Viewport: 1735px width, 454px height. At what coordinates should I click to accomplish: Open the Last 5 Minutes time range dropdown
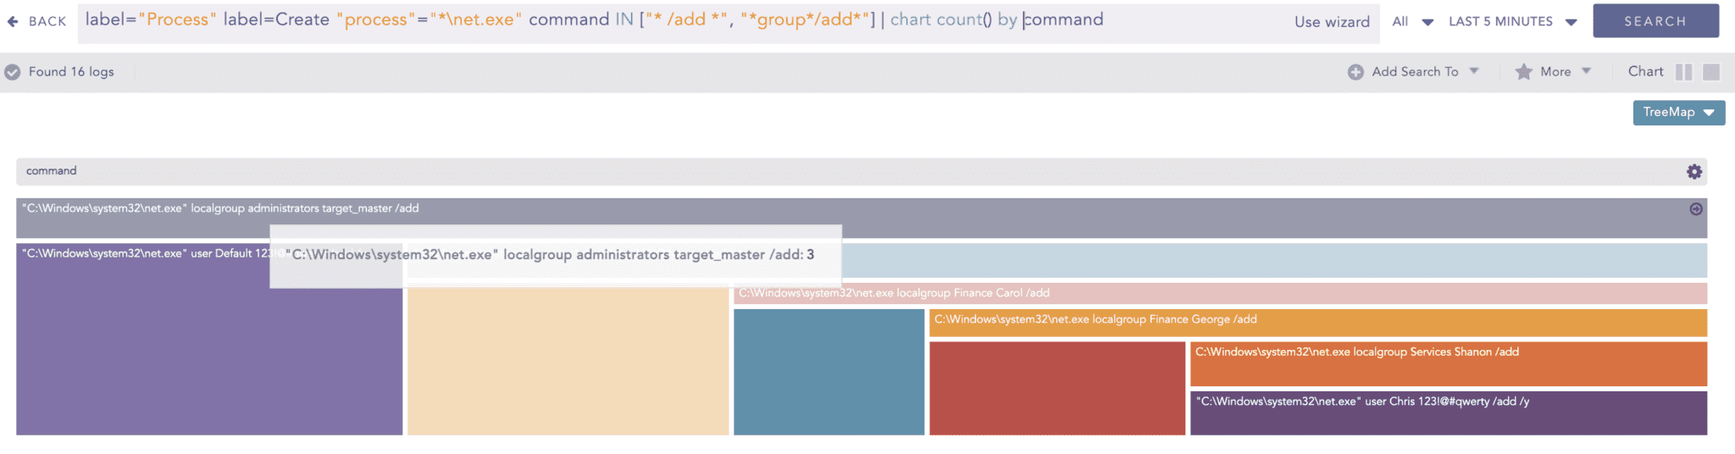1512,22
